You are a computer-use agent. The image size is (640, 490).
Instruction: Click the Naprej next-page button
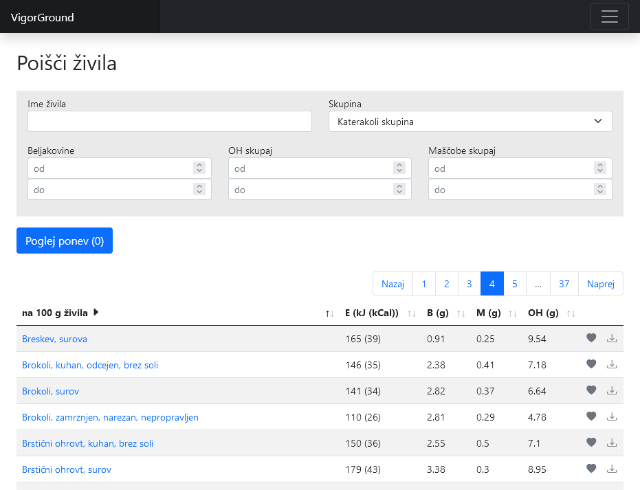(x=600, y=284)
